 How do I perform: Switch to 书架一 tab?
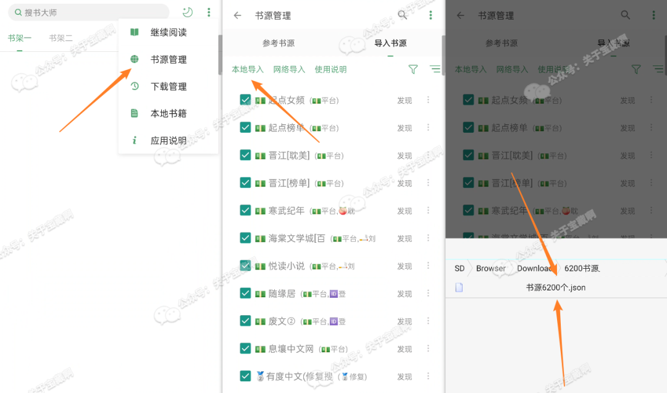click(20, 38)
